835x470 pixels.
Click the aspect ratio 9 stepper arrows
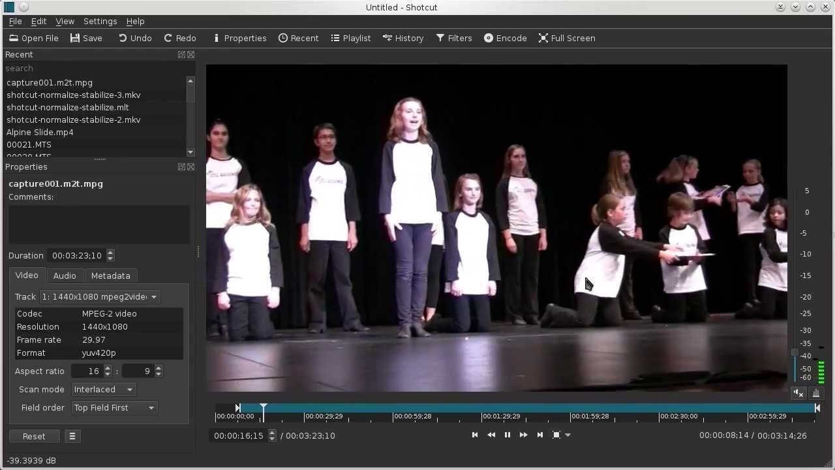[159, 371]
